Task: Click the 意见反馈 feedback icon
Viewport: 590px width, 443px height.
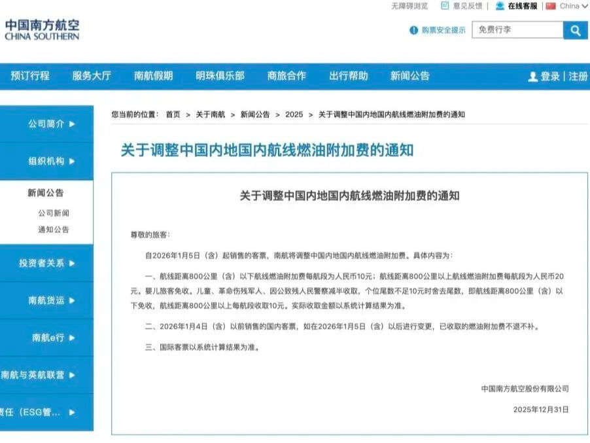Action: click(445, 6)
